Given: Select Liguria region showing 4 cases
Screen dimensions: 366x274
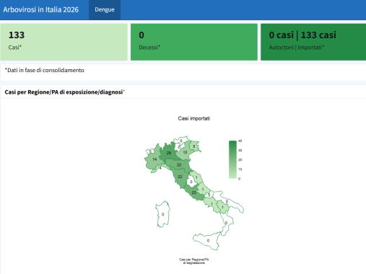Looking at the screenshot, I should [160, 168].
